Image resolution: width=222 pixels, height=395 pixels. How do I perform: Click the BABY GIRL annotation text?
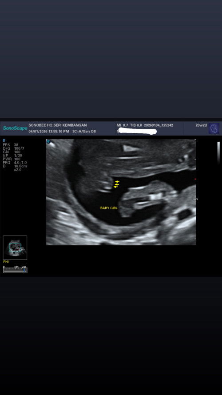pos(109,208)
